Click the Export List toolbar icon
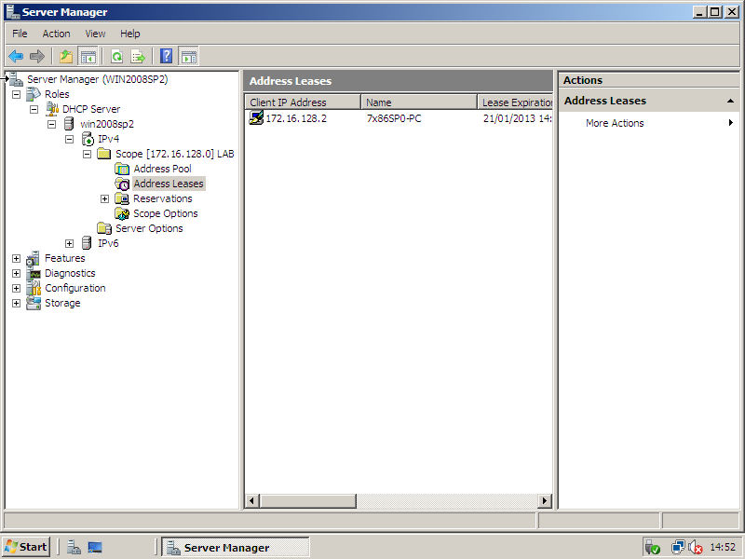Viewport: 745px width, 559px height. tap(138, 56)
